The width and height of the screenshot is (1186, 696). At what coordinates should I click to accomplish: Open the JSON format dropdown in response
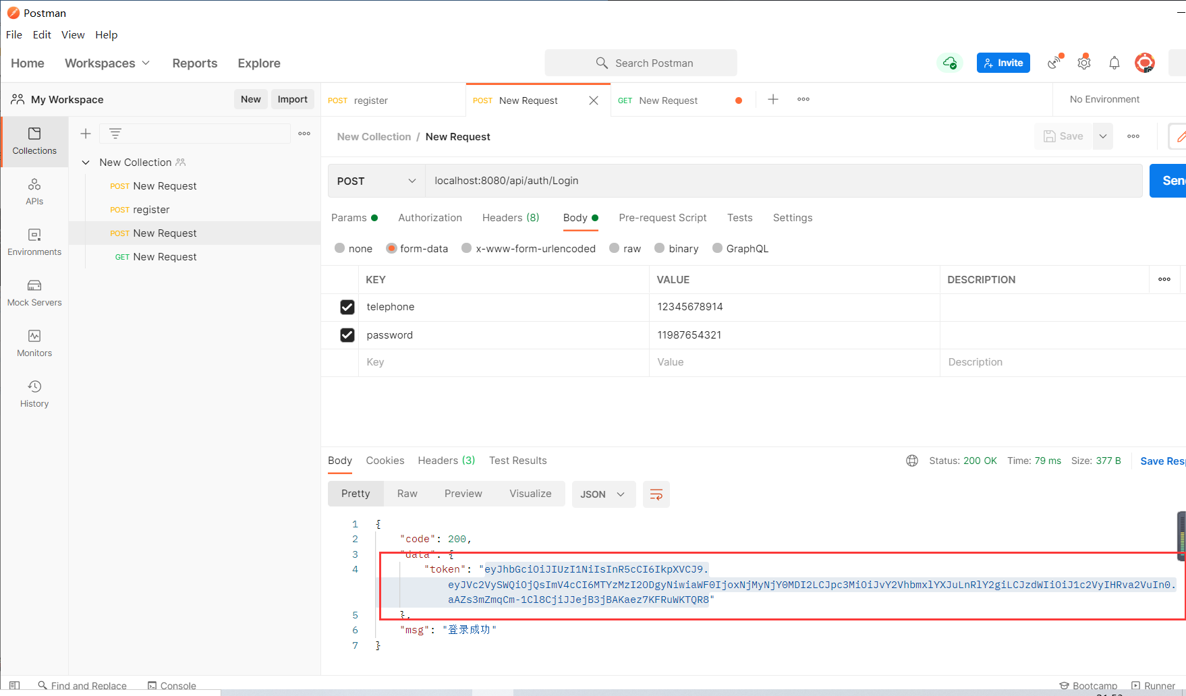(x=602, y=494)
